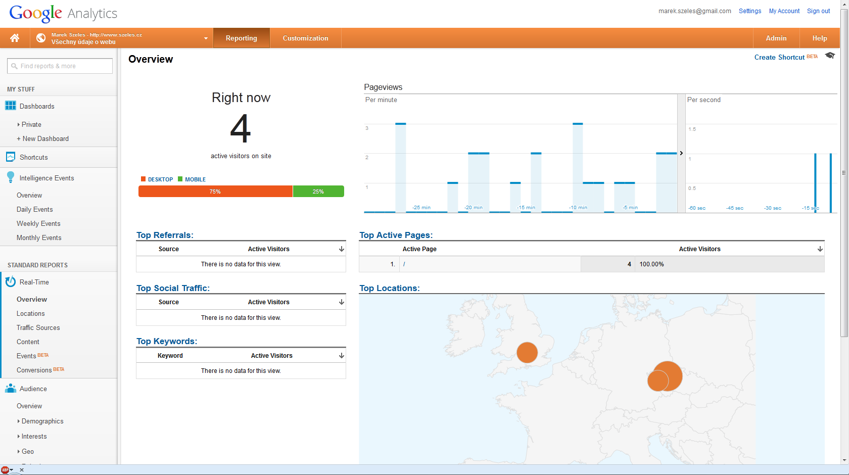The height and width of the screenshot is (475, 849).
Task: Open Monthly Events report
Action: coord(39,238)
